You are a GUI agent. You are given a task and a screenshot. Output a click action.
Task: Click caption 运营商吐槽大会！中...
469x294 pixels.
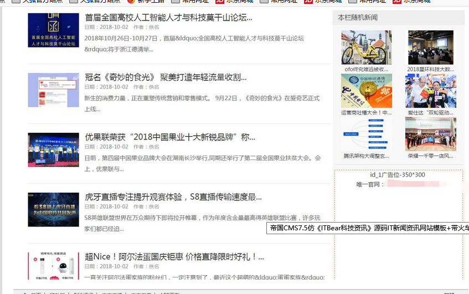pyautogui.click(x=367, y=113)
